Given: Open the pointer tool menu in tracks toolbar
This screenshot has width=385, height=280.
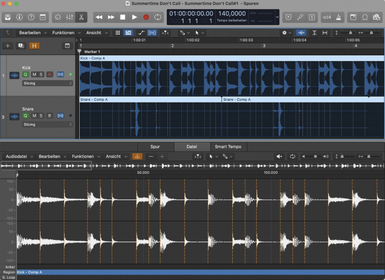Looking at the screenshot, I should (x=199, y=33).
